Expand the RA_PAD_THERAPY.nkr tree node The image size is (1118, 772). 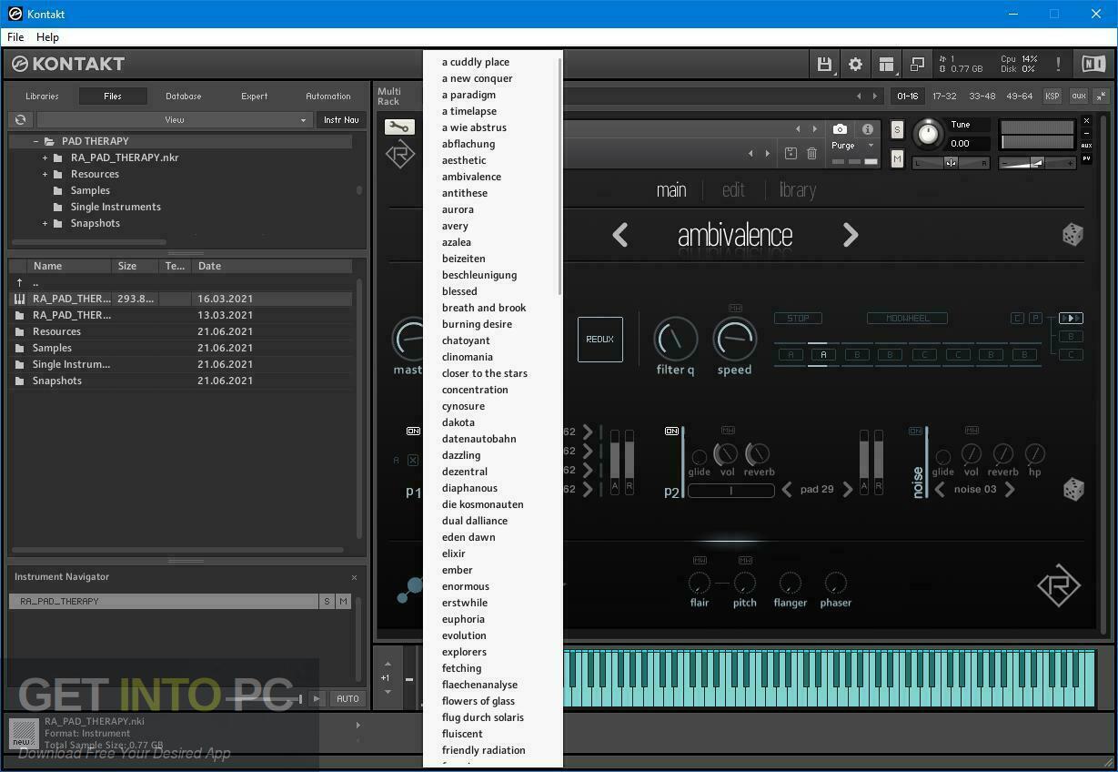(x=45, y=157)
